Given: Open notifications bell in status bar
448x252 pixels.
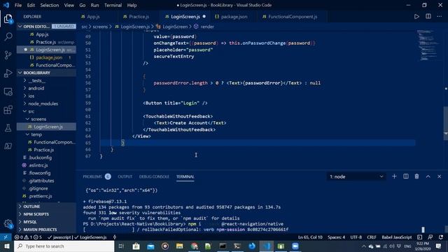Looking at the screenshot, I should pyautogui.click(x=441, y=237).
